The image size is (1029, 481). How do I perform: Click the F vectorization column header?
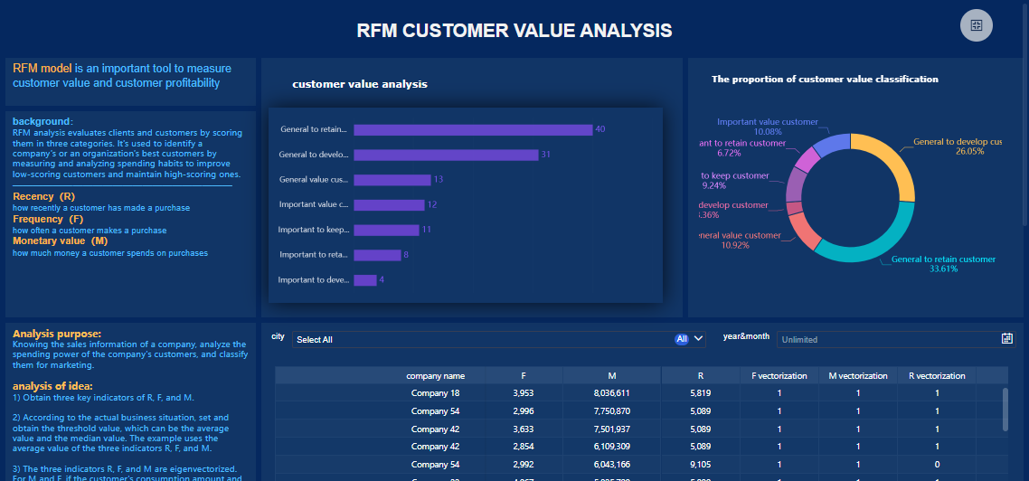[x=779, y=376]
